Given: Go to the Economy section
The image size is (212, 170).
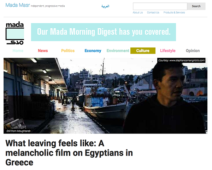Looking at the screenshot, I should 93,51.
